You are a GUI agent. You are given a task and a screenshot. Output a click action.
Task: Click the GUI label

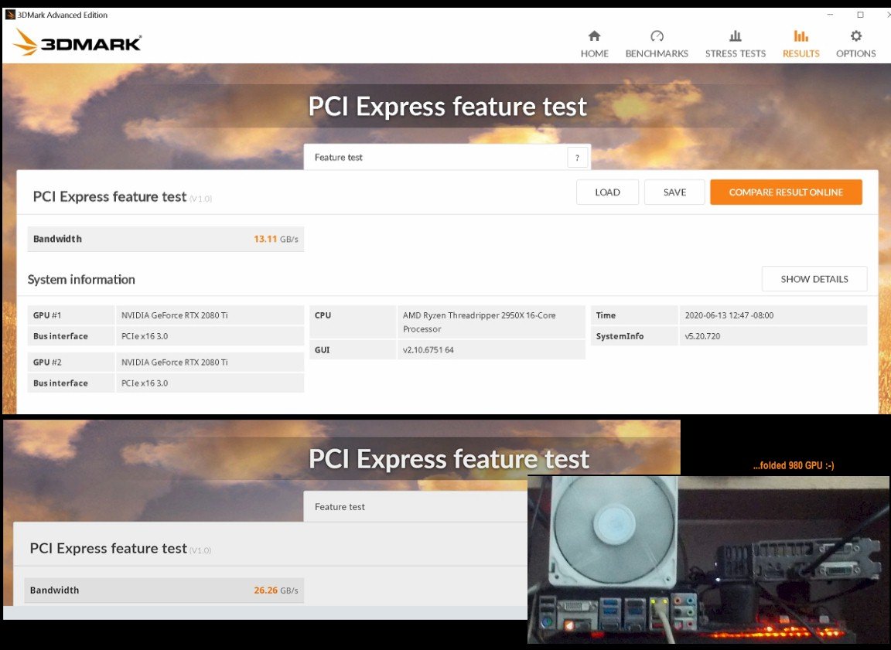[323, 349]
